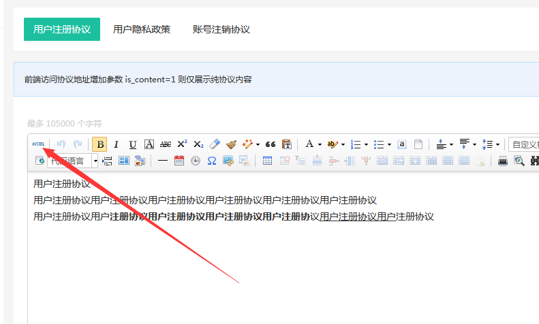Toggle strikethrough ABC button
Viewport: 539px width, 324px height.
166,144
